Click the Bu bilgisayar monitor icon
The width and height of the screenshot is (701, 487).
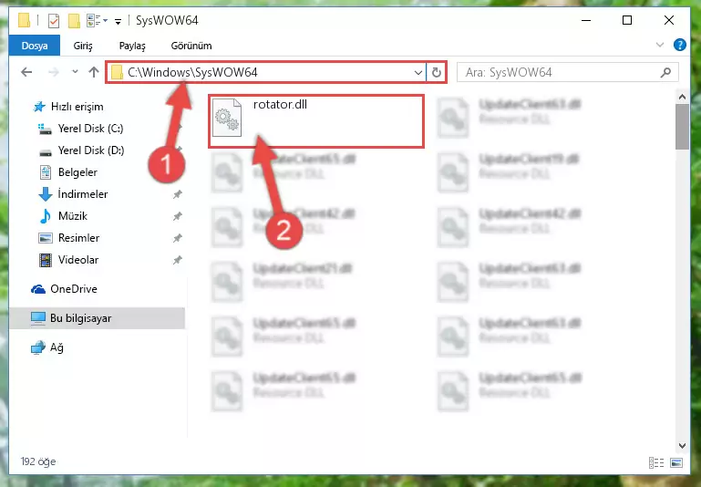(38, 318)
